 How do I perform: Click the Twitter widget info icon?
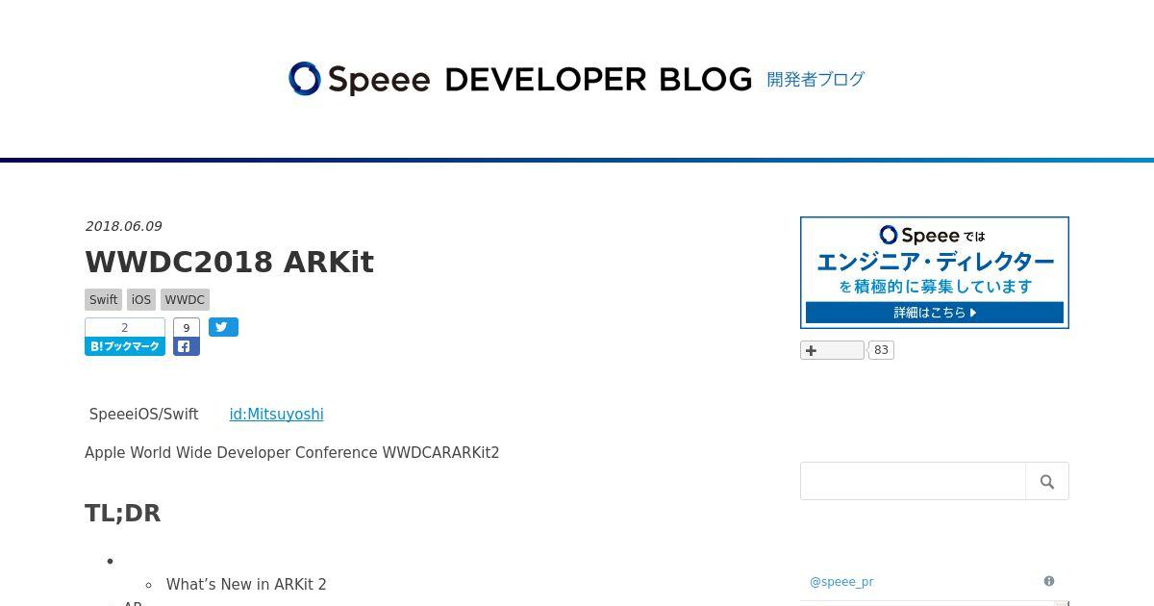(1049, 581)
